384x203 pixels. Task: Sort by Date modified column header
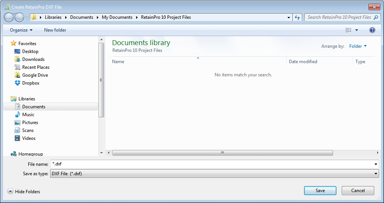click(303, 62)
